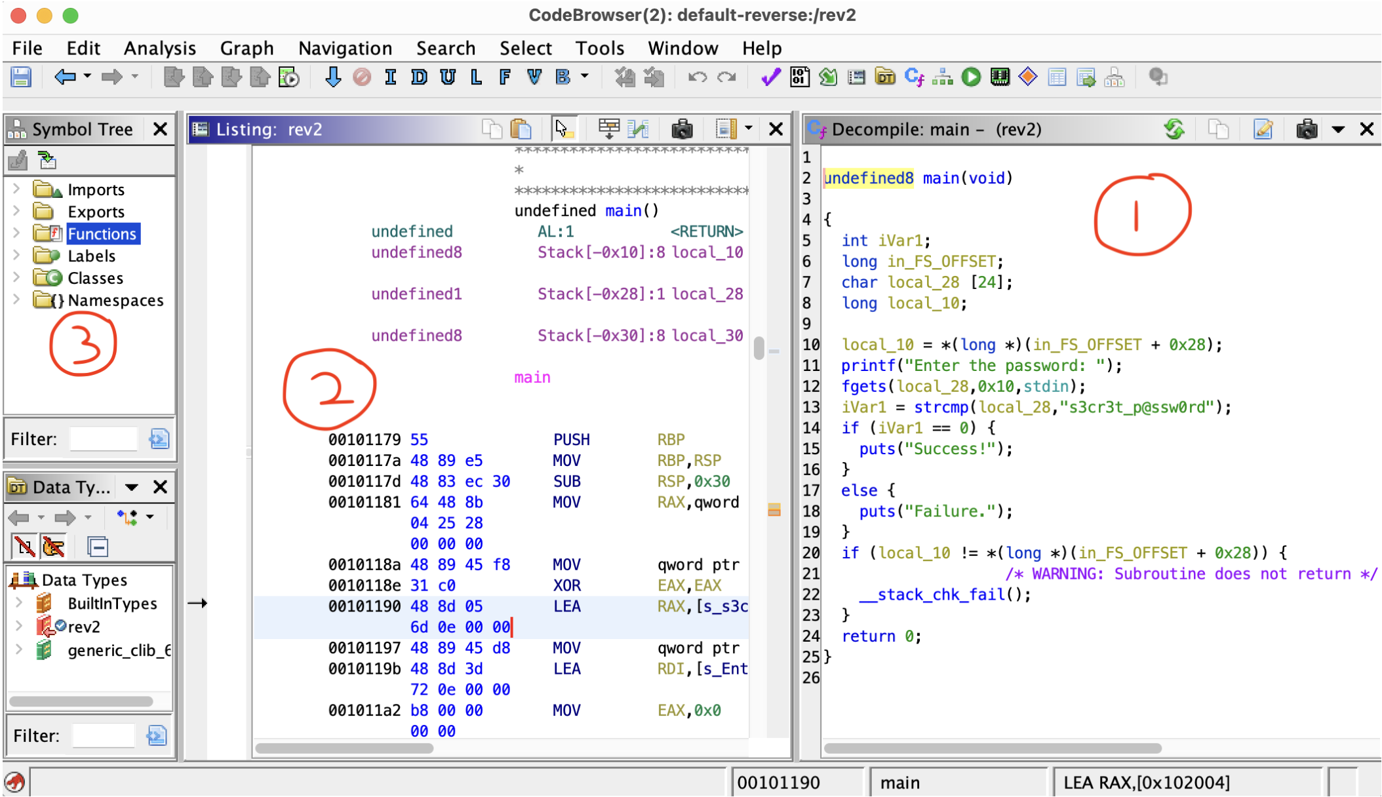The width and height of the screenshot is (1382, 797).
Task: Expand the Namespaces tree node
Action: click(16, 300)
